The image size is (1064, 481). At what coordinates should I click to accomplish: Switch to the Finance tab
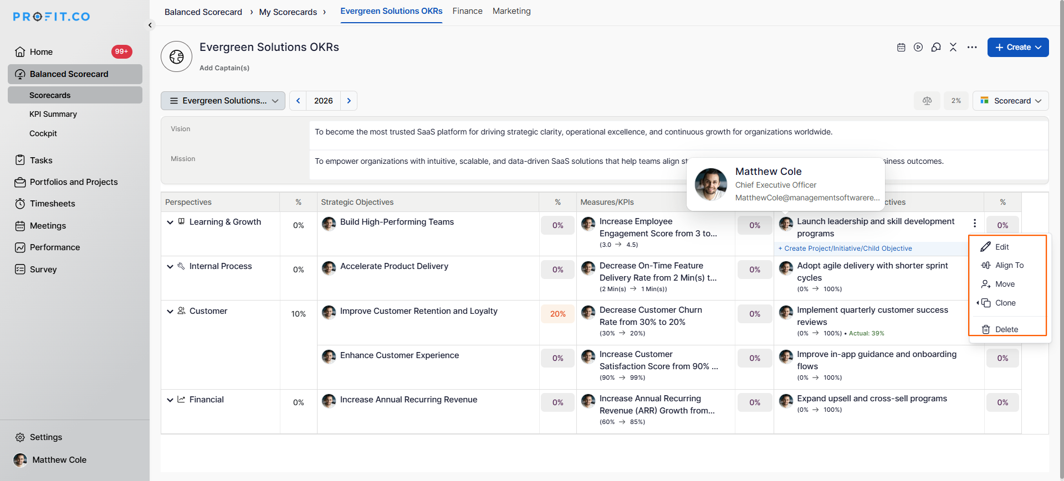pos(467,11)
